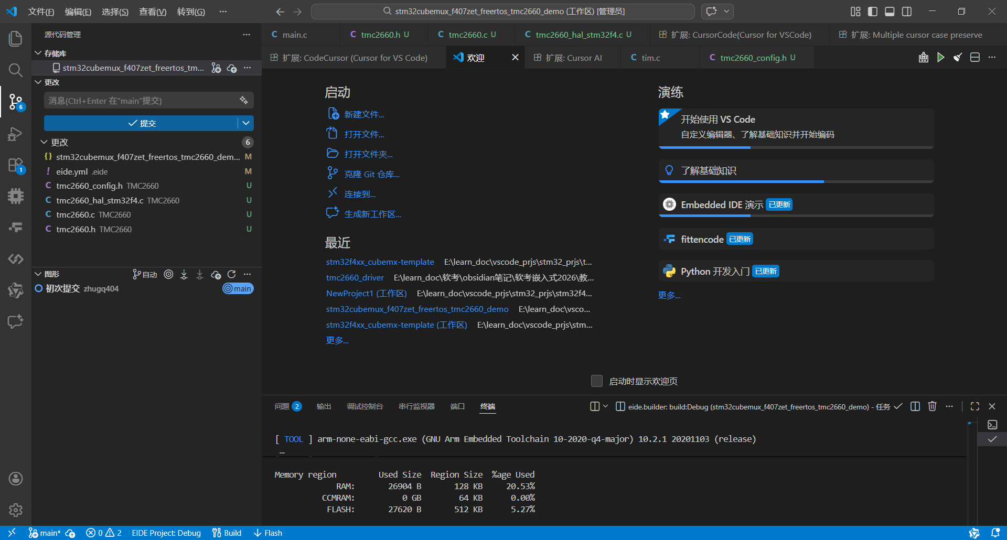Image resolution: width=1007 pixels, height=540 pixels.
Task: Open the remote window indicator in status bar
Action: 12,533
